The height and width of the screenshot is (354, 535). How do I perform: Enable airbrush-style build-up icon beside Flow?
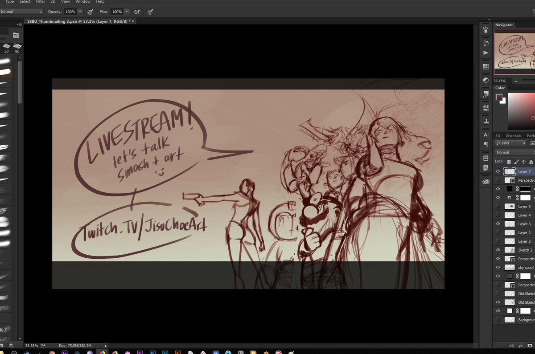137,12
